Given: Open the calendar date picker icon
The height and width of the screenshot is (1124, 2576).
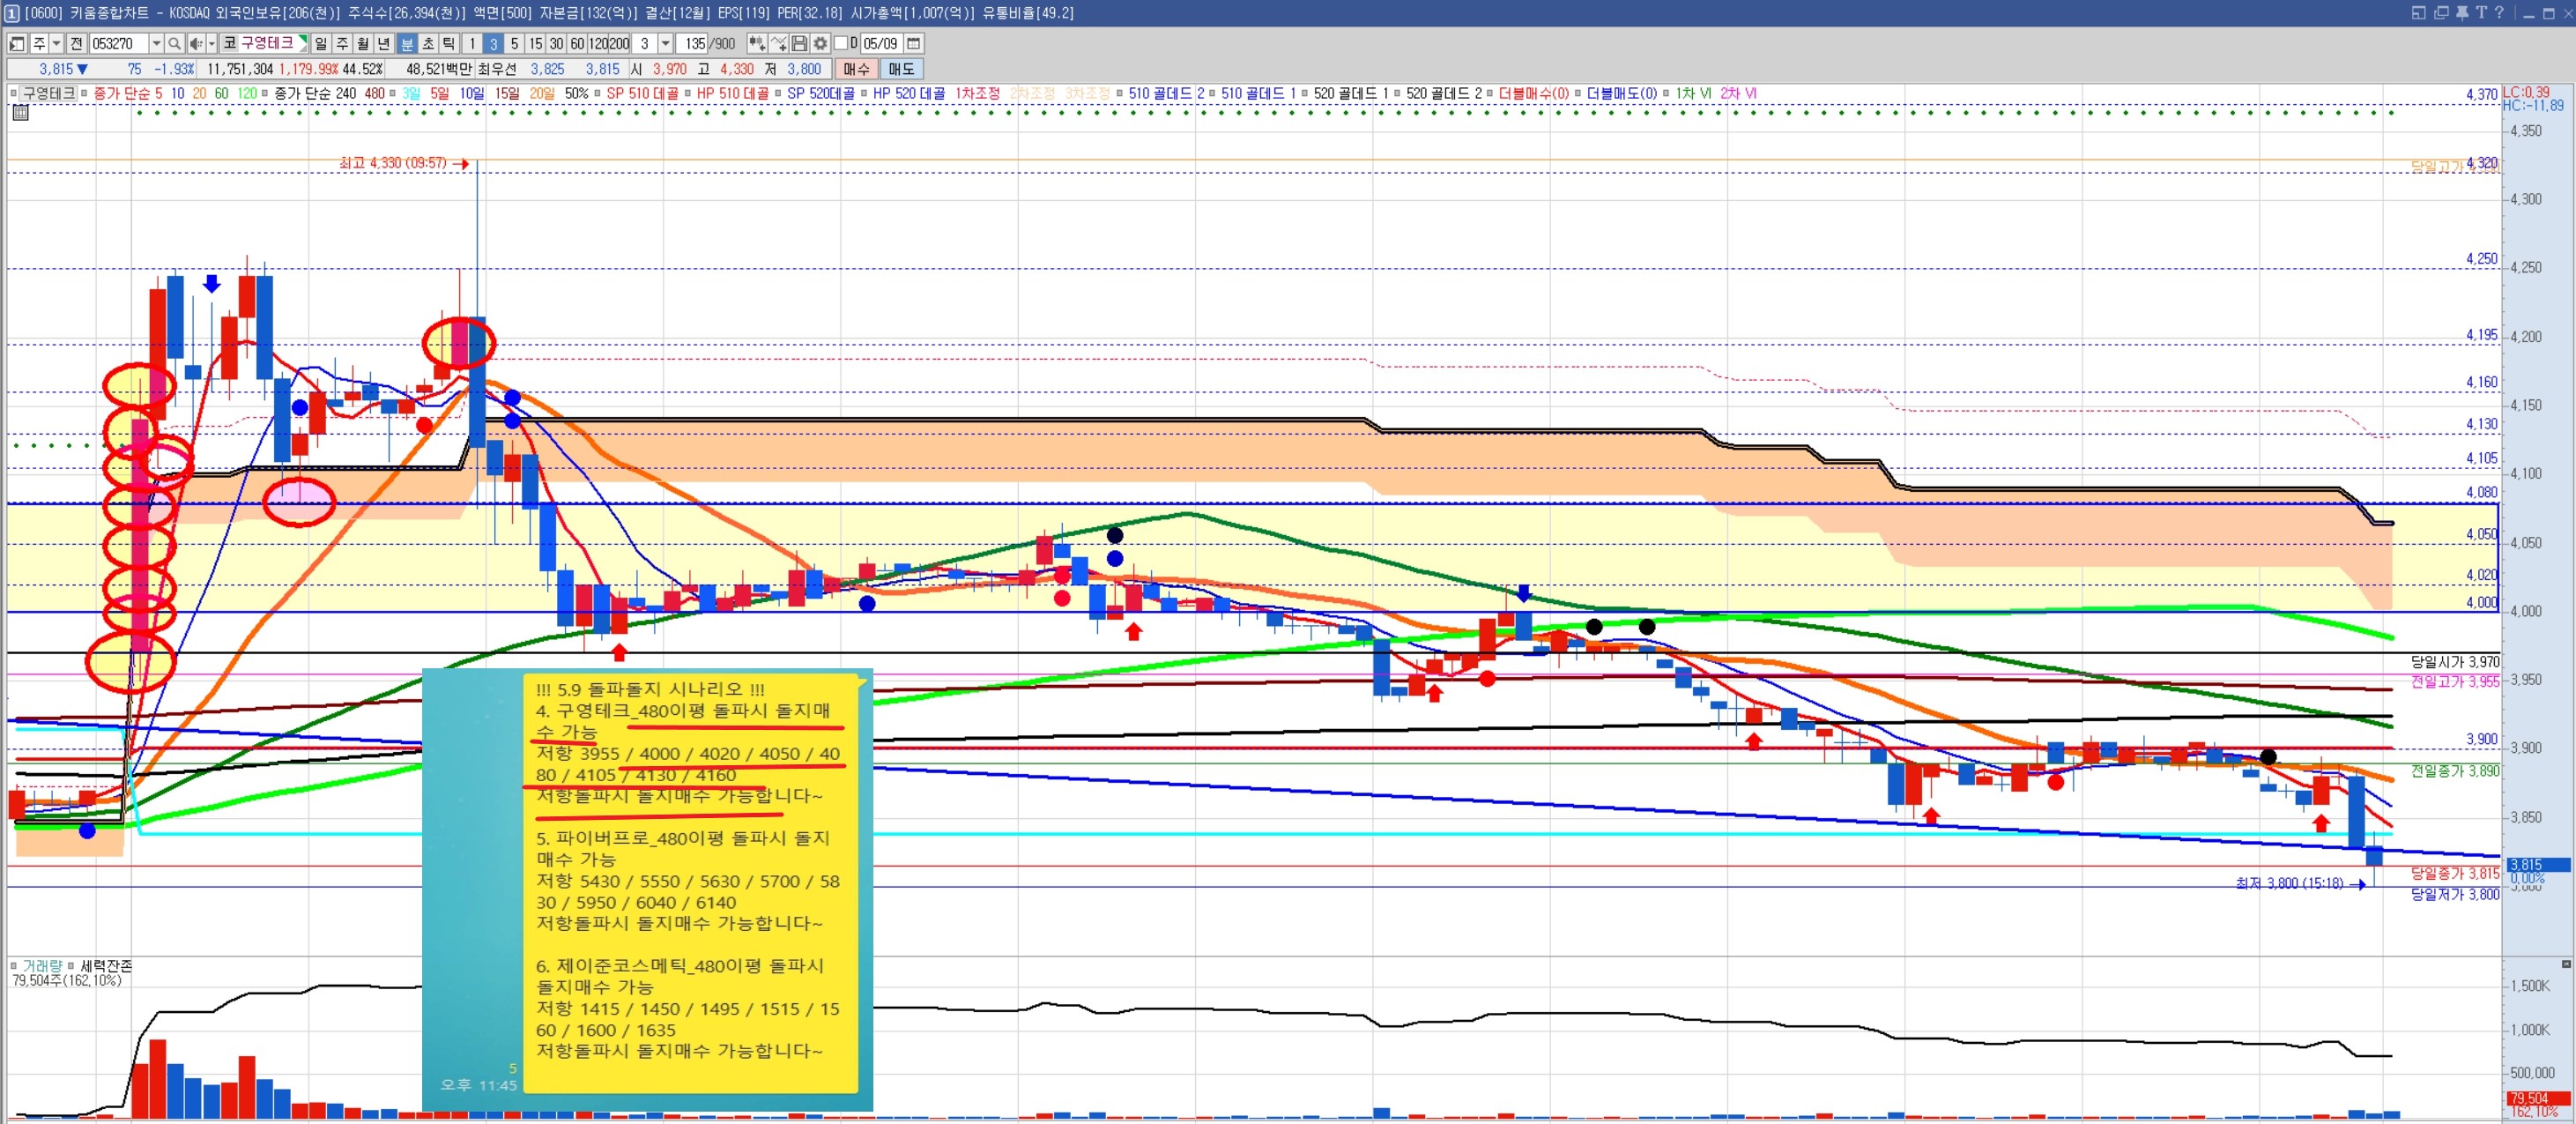Looking at the screenshot, I should point(913,43).
